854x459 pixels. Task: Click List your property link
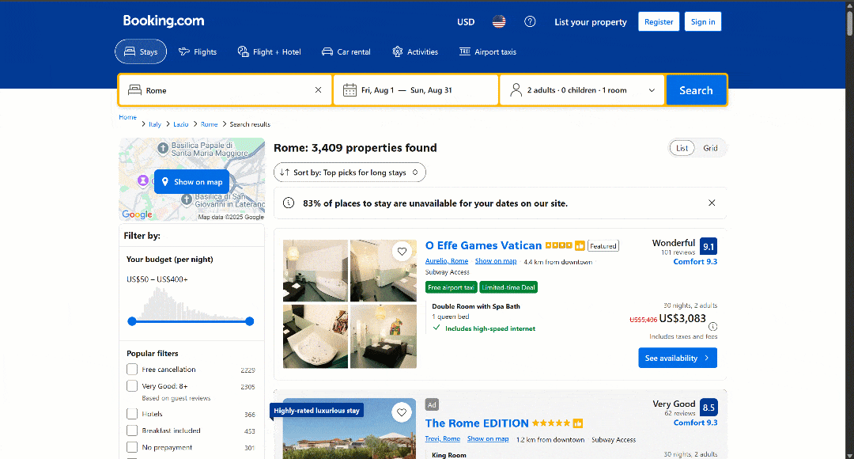[x=591, y=22]
